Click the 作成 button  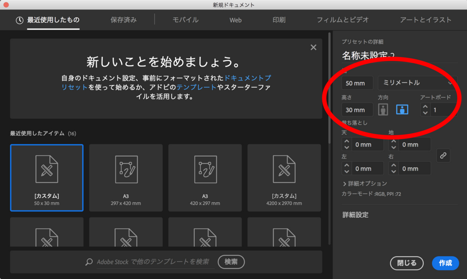(446, 263)
